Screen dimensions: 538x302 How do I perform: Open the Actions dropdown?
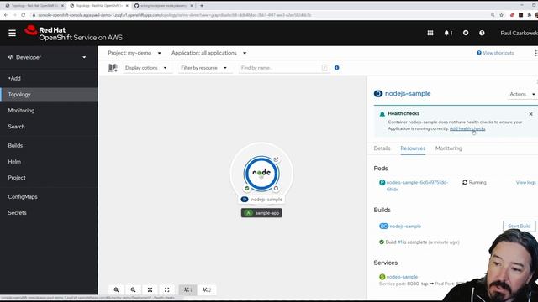[522, 94]
